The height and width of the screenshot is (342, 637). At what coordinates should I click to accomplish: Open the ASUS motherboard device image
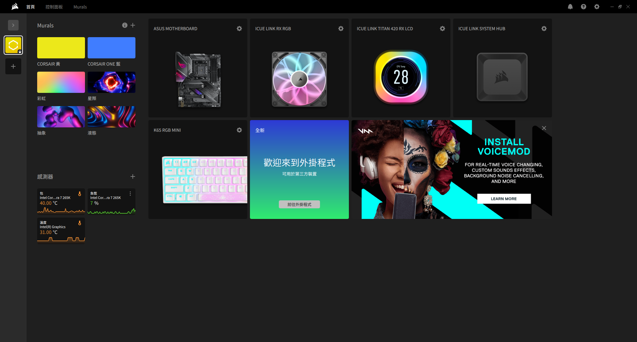[x=198, y=80]
